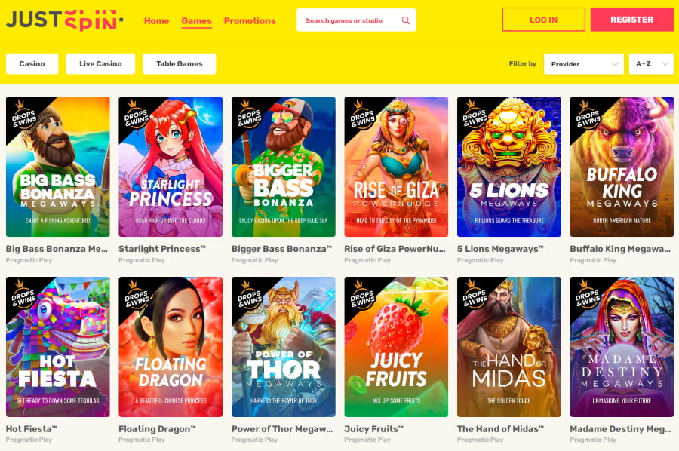Viewport: 679px width, 451px height.
Task: Open the A - Z sorting dropdown
Action: tap(651, 63)
